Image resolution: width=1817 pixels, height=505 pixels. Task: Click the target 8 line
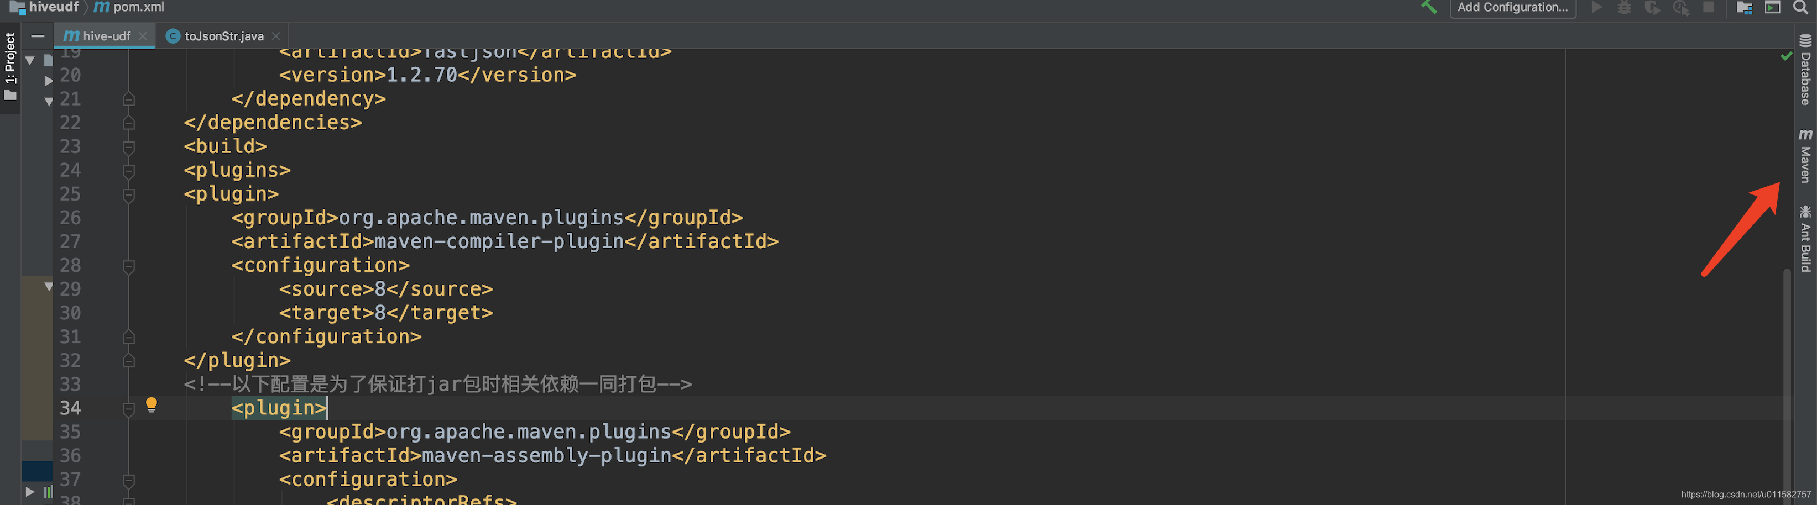coord(386,313)
